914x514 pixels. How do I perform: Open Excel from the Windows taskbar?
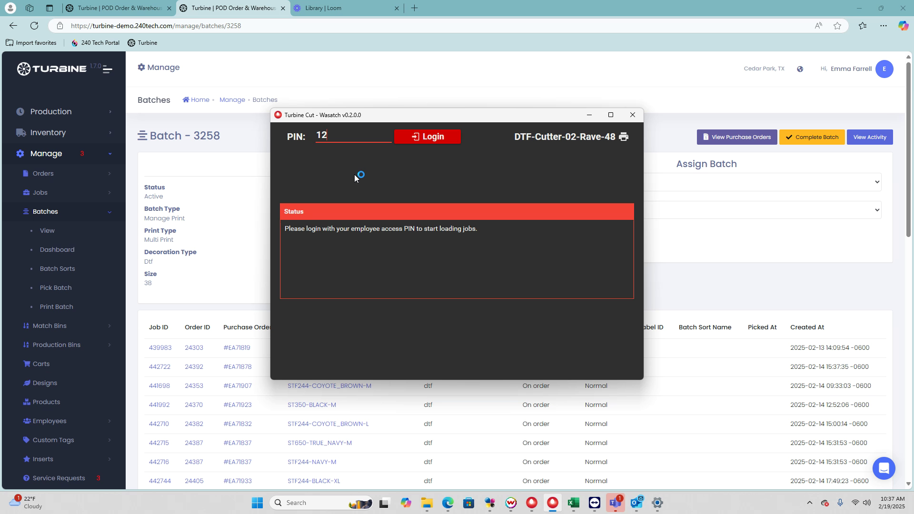tap(573, 503)
